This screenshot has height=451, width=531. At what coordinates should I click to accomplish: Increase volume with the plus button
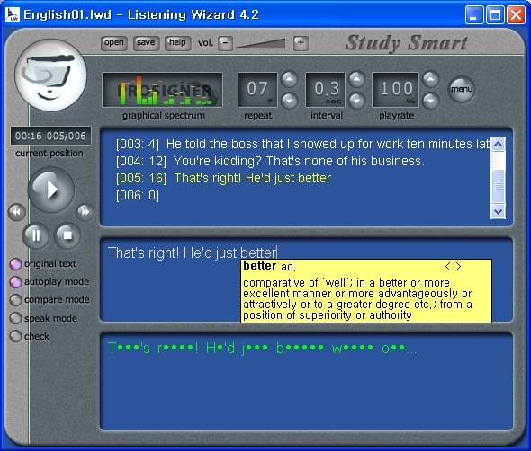pyautogui.click(x=301, y=43)
